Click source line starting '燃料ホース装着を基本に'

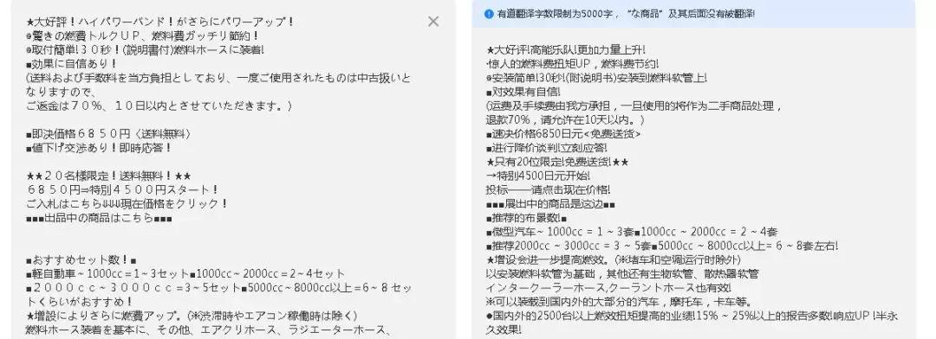pos(208,329)
